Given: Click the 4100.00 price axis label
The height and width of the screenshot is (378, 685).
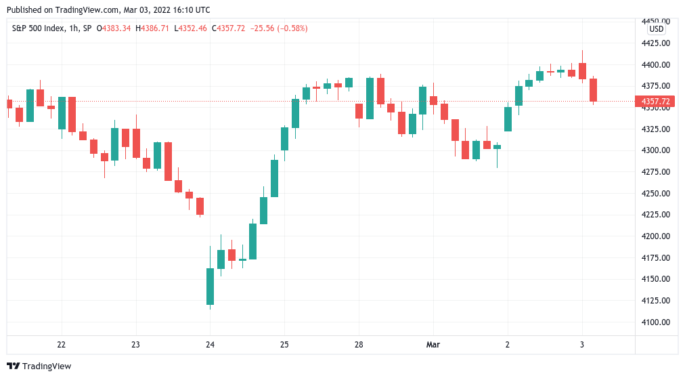Looking at the screenshot, I should 656,322.
